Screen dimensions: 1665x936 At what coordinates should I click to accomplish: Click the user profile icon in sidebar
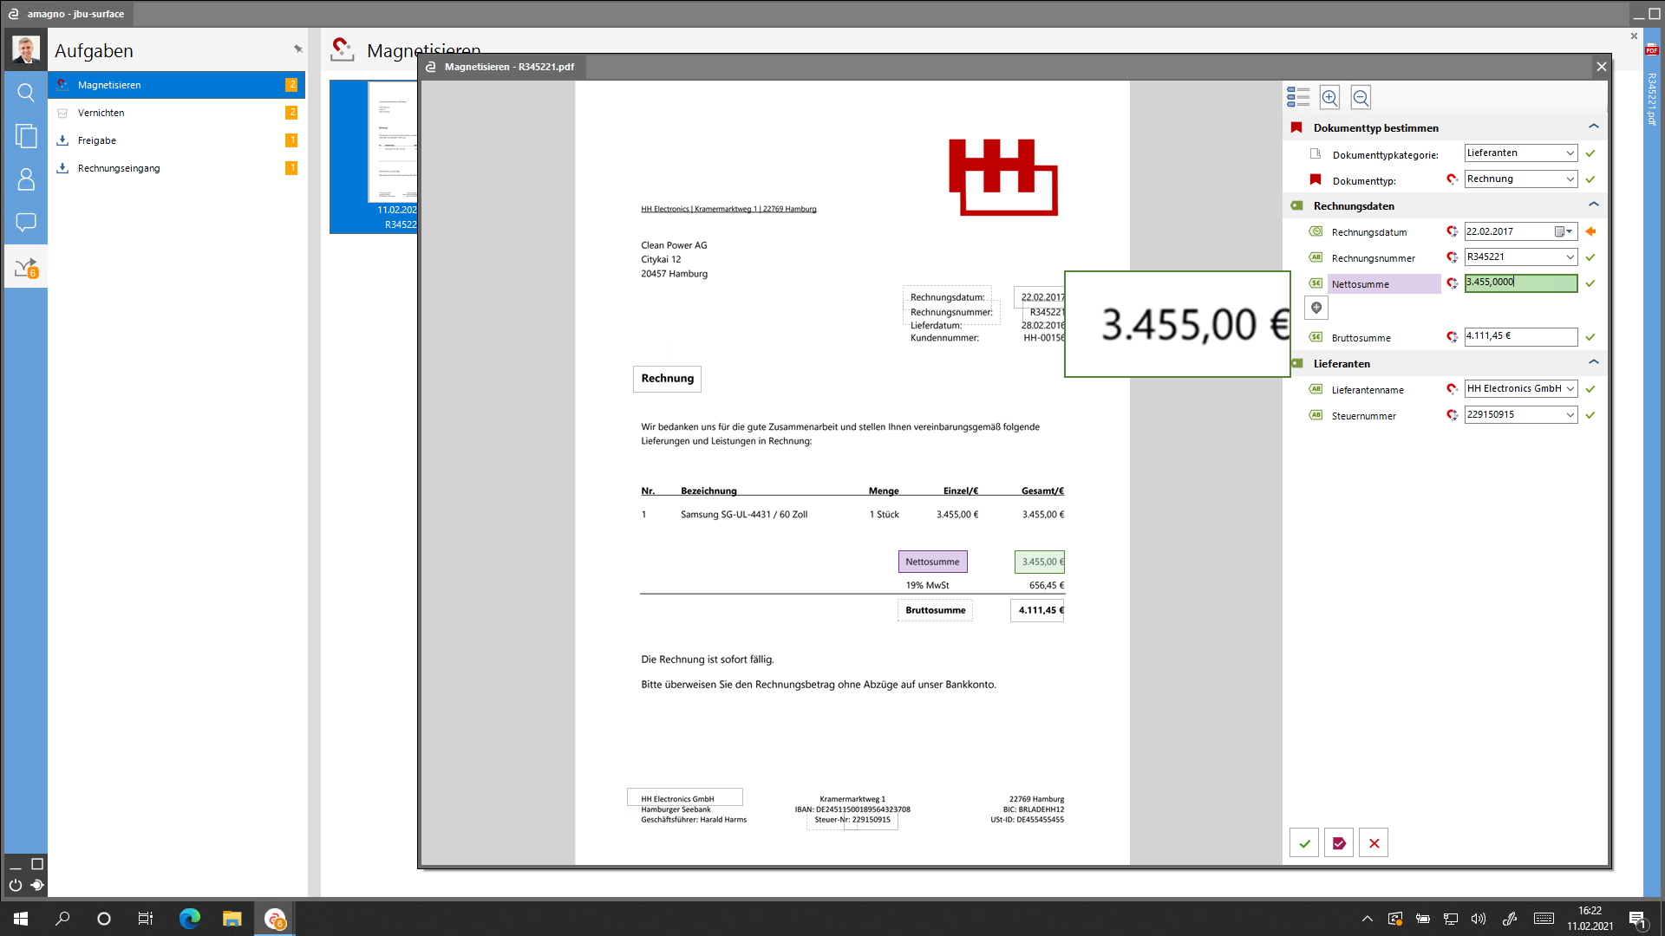[26, 179]
